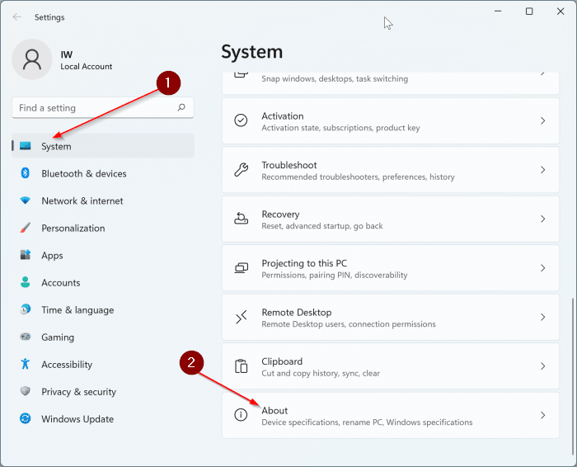This screenshot has width=577, height=467.
Task: Open the Accessibility section label
Action: tap(67, 365)
